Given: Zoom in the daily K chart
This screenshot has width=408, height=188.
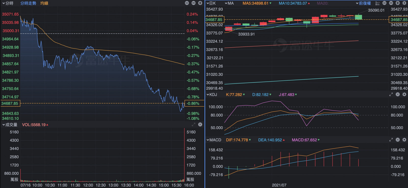Looking at the screenshot, I should click(398, 3).
